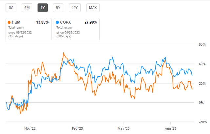Click the blue COPX color dot
The width and height of the screenshot is (210, 134).
(57, 22)
